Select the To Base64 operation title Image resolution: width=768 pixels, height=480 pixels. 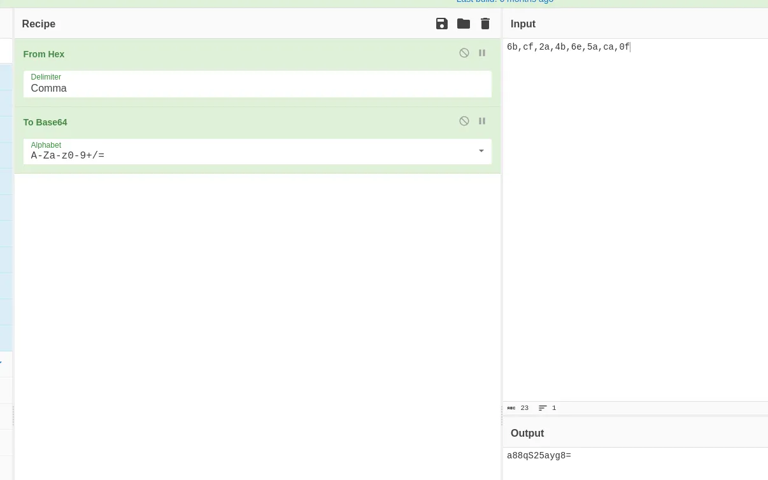pos(45,122)
